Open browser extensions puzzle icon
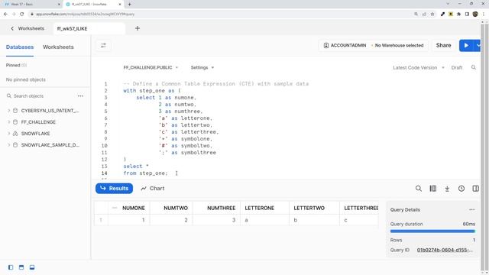 click(x=458, y=14)
